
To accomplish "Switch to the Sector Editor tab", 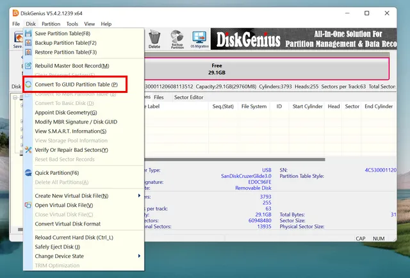I will [188, 97].
